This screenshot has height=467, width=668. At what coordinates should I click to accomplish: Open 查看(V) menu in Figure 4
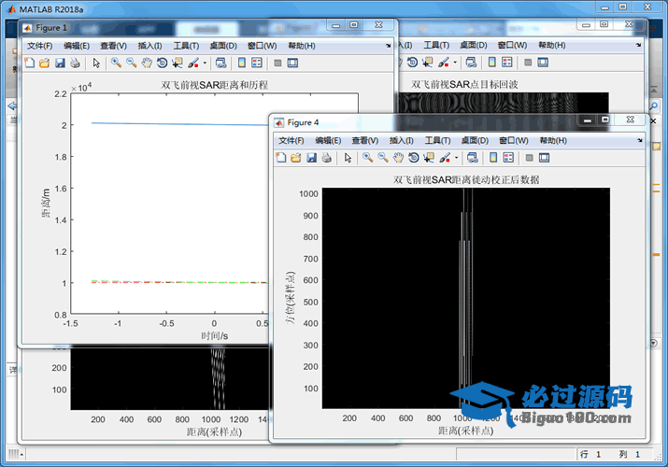[x=364, y=140]
